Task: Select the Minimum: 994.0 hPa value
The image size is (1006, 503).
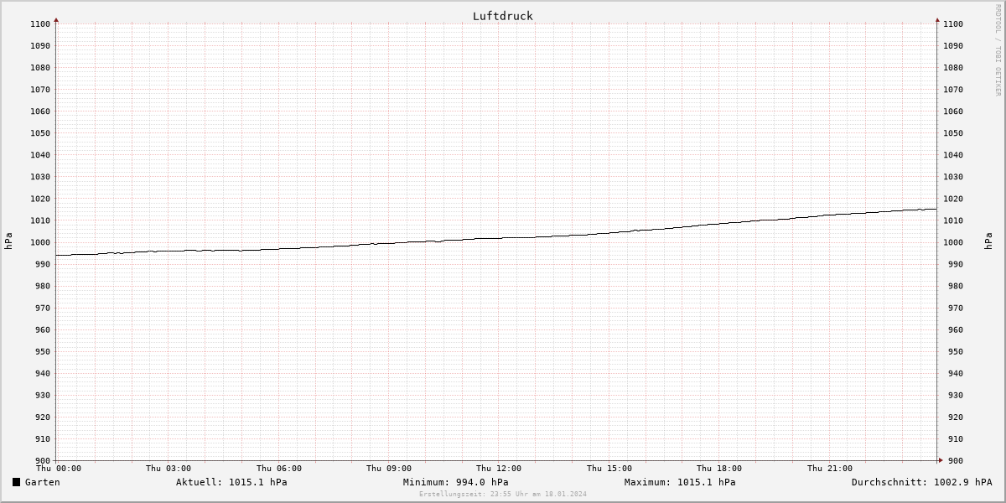Action: coord(455,482)
